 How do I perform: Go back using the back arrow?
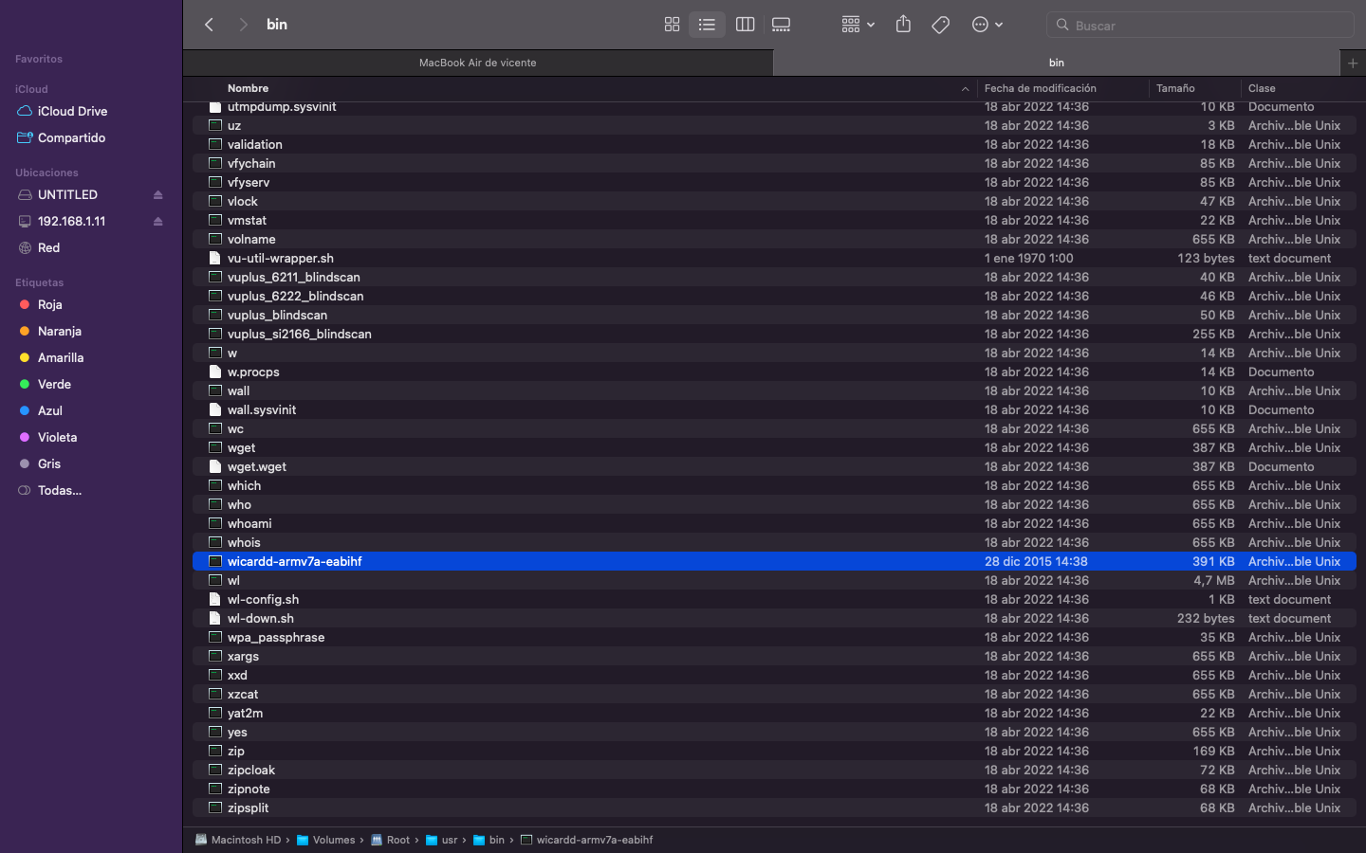pos(210,25)
